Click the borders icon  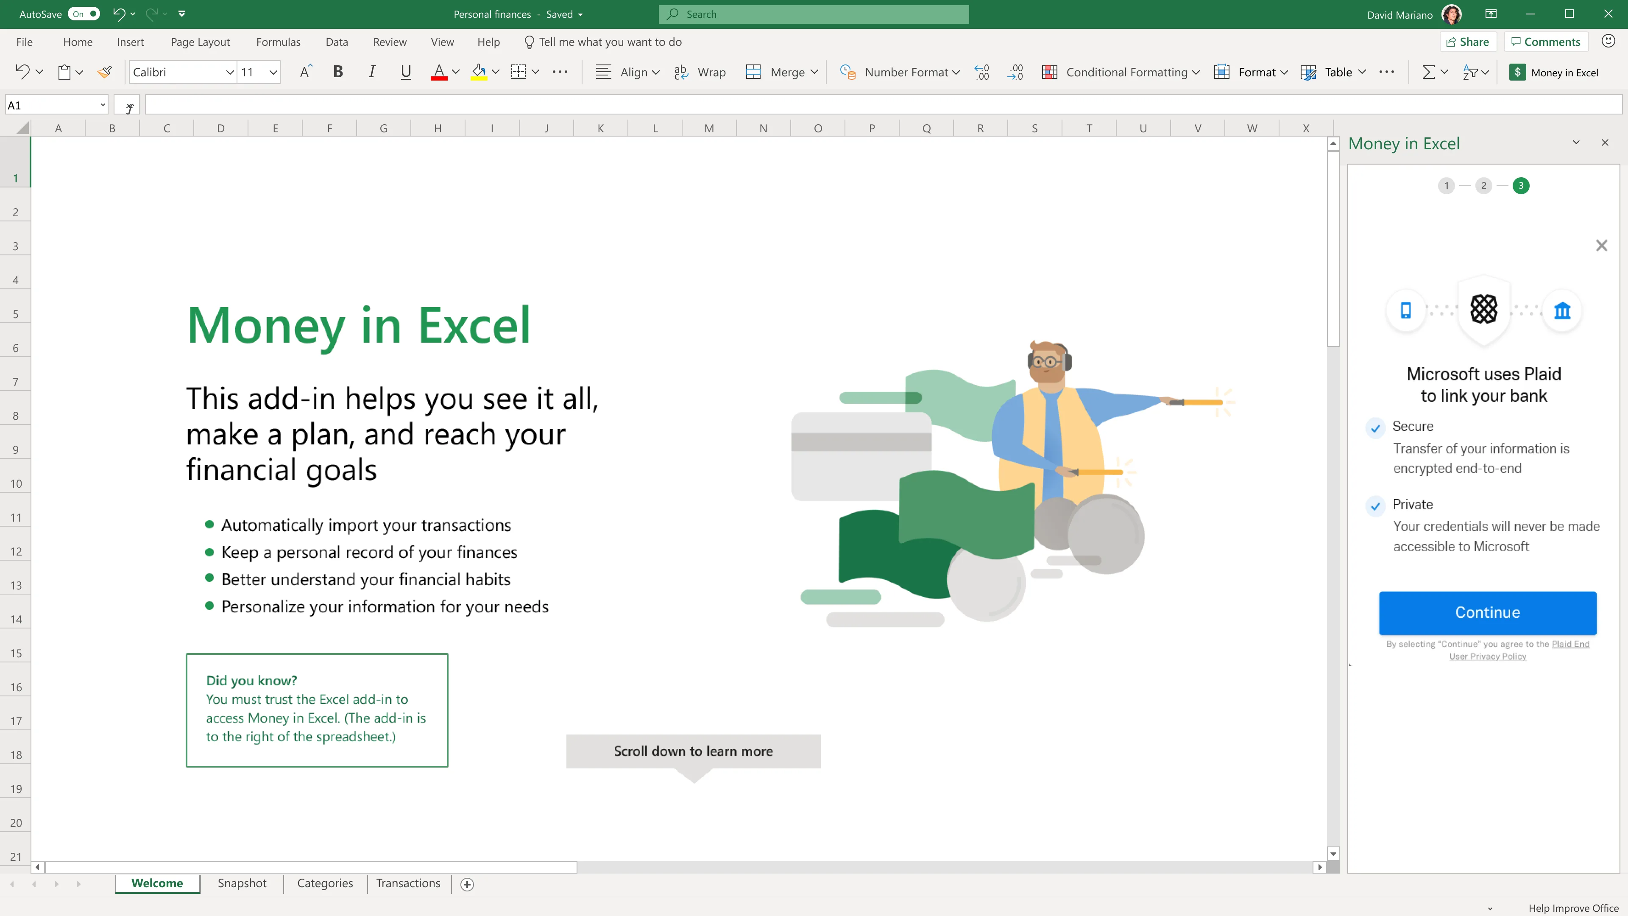pyautogui.click(x=518, y=72)
